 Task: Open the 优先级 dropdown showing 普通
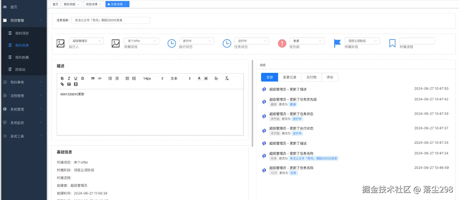point(307,41)
